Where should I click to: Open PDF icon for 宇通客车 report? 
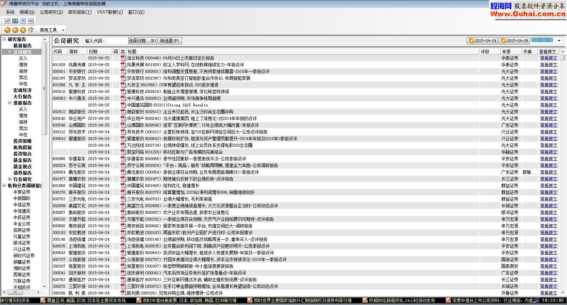(123, 159)
